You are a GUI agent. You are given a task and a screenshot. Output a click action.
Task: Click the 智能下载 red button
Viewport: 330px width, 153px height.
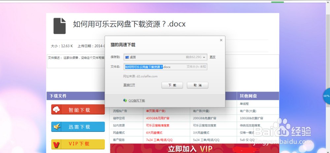tap(78, 110)
